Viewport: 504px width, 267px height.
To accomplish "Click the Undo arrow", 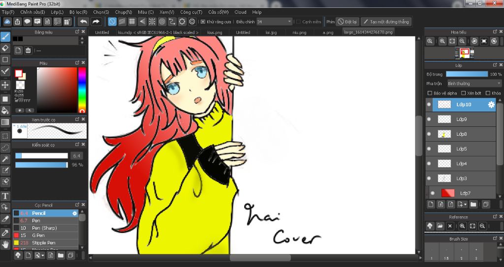I will (84, 22).
